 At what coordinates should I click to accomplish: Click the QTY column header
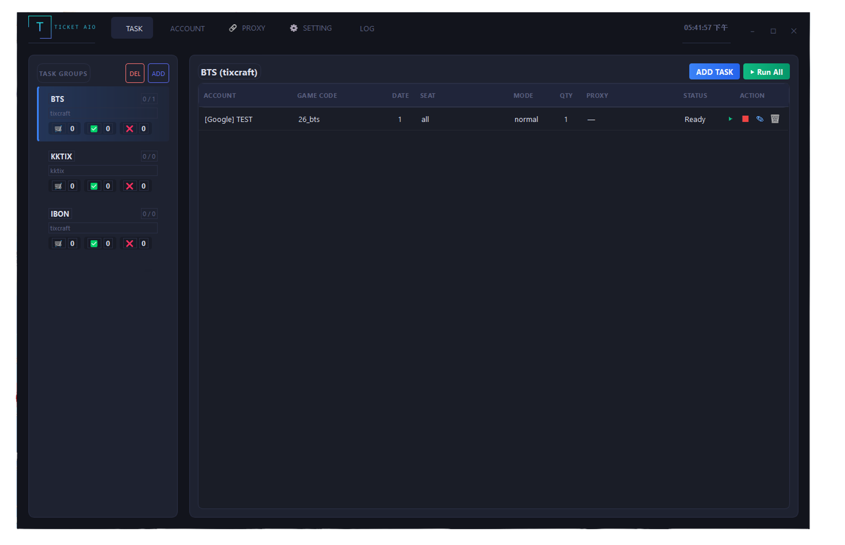click(x=566, y=96)
